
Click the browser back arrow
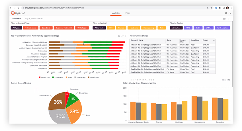coord(11,8)
